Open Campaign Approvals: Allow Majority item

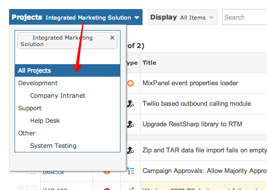point(204,171)
